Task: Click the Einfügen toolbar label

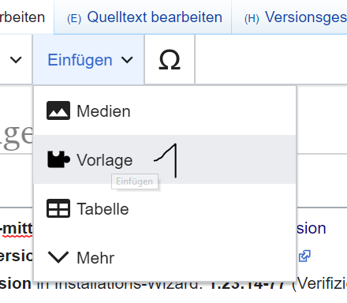Action: coord(80,60)
